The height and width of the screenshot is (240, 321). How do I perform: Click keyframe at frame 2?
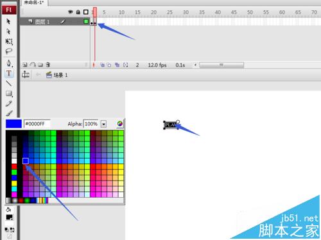pyautogui.click(x=95, y=22)
